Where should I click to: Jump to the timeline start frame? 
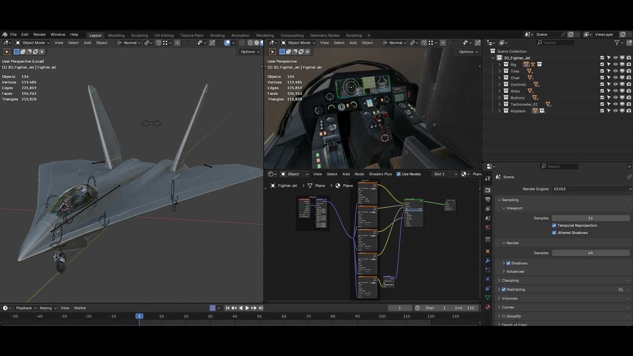227,308
